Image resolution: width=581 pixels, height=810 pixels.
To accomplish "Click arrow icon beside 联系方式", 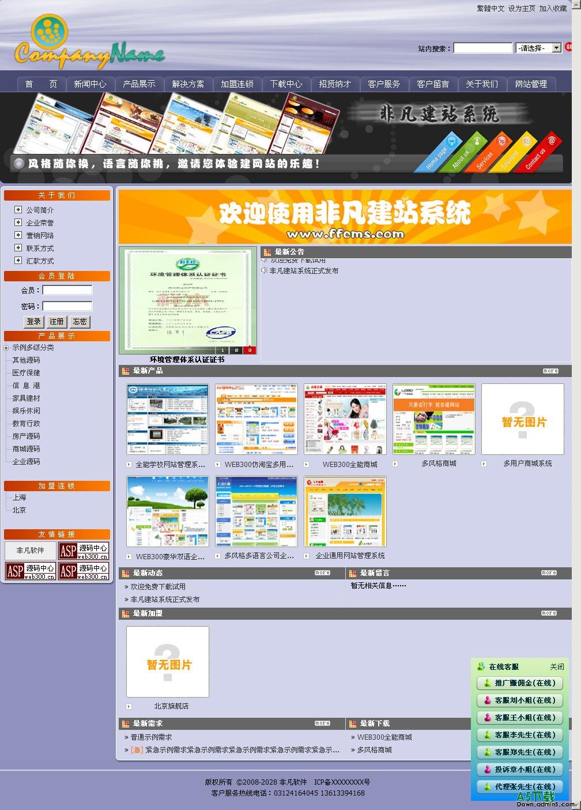I will pyautogui.click(x=18, y=248).
